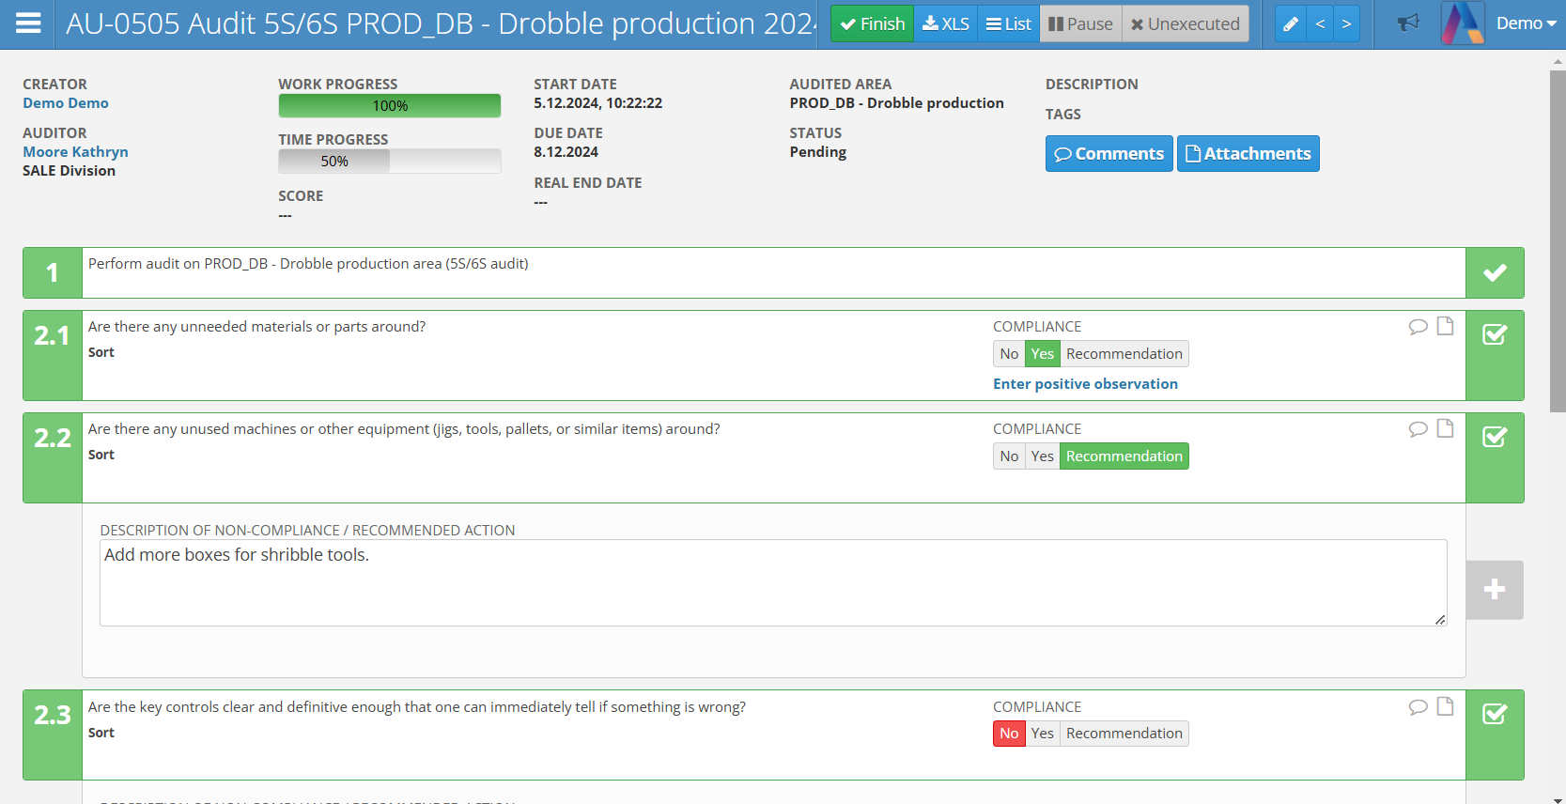The height and width of the screenshot is (804, 1566).
Task: Expand the Demo user dropdown
Action: pyautogui.click(x=1525, y=23)
